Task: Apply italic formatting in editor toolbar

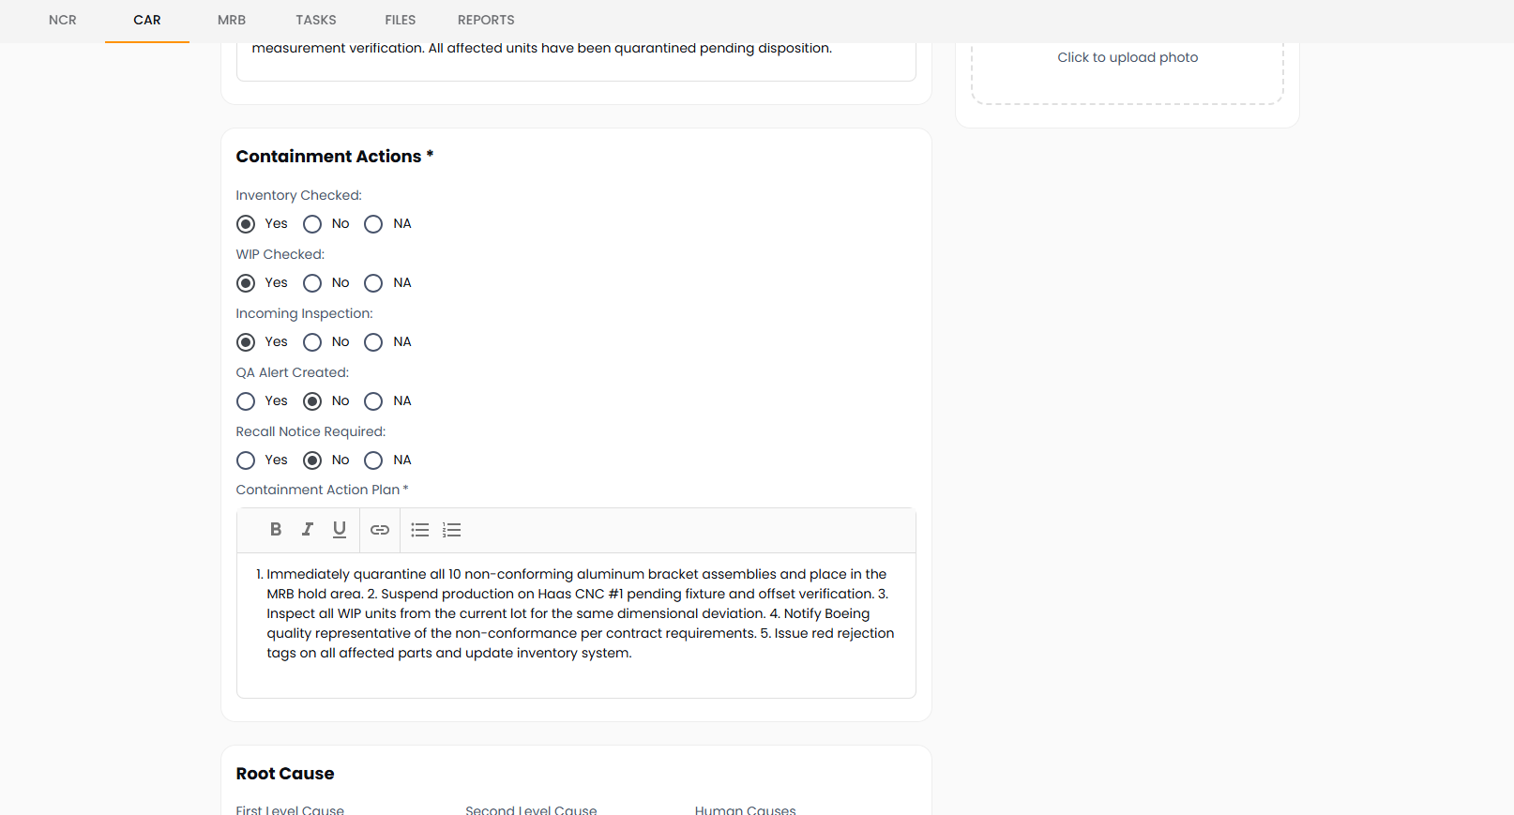Action: 307,530
